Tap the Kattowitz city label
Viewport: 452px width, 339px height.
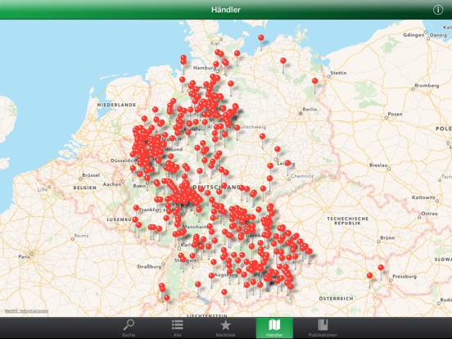tap(423, 197)
